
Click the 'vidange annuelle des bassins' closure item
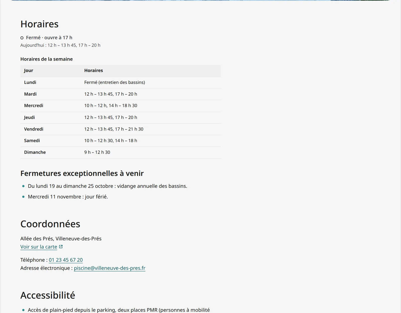(108, 186)
